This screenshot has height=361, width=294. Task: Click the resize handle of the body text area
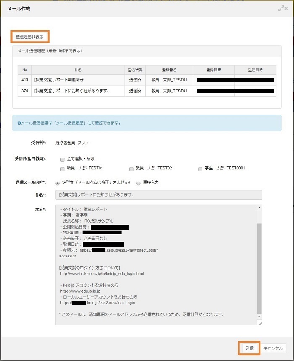pos(260,322)
